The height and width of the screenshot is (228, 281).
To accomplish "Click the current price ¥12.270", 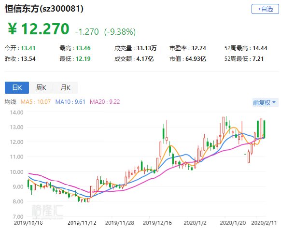I will click(x=39, y=28).
